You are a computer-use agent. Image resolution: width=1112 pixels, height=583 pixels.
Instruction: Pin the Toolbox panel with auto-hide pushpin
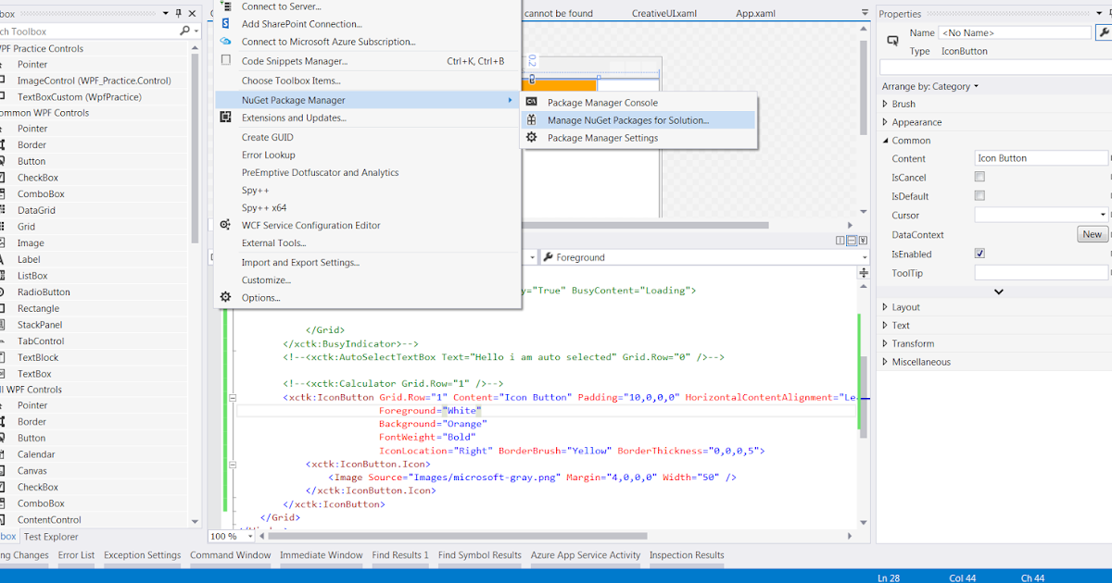(178, 14)
